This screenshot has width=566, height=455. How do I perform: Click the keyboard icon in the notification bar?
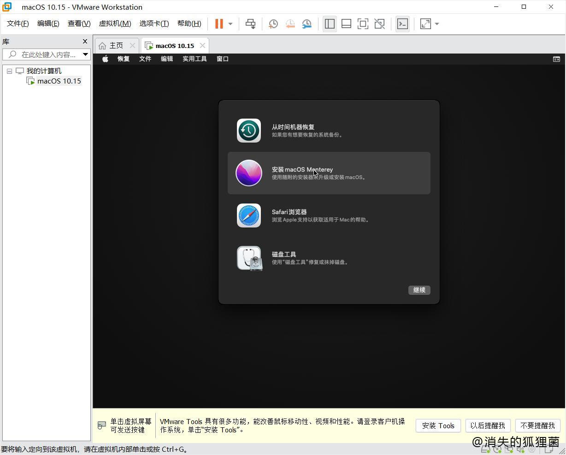[102, 425]
